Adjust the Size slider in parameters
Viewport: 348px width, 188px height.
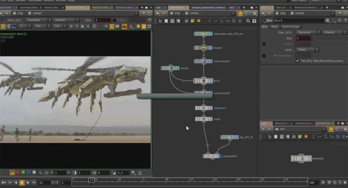tap(329, 38)
